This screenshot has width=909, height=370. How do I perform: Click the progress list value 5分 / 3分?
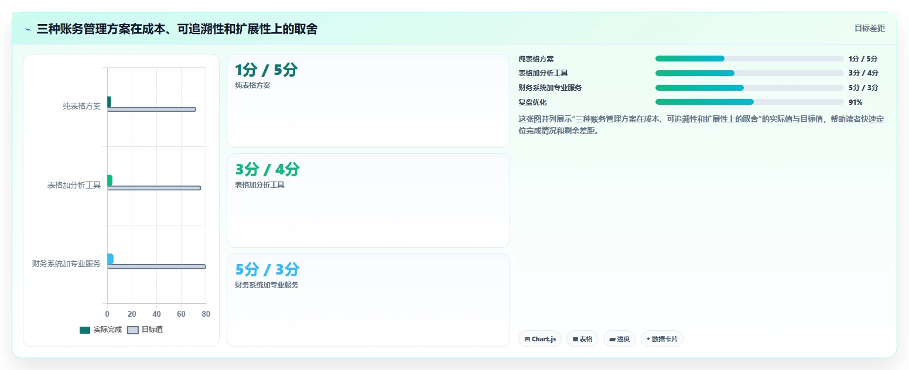pyautogui.click(x=863, y=88)
